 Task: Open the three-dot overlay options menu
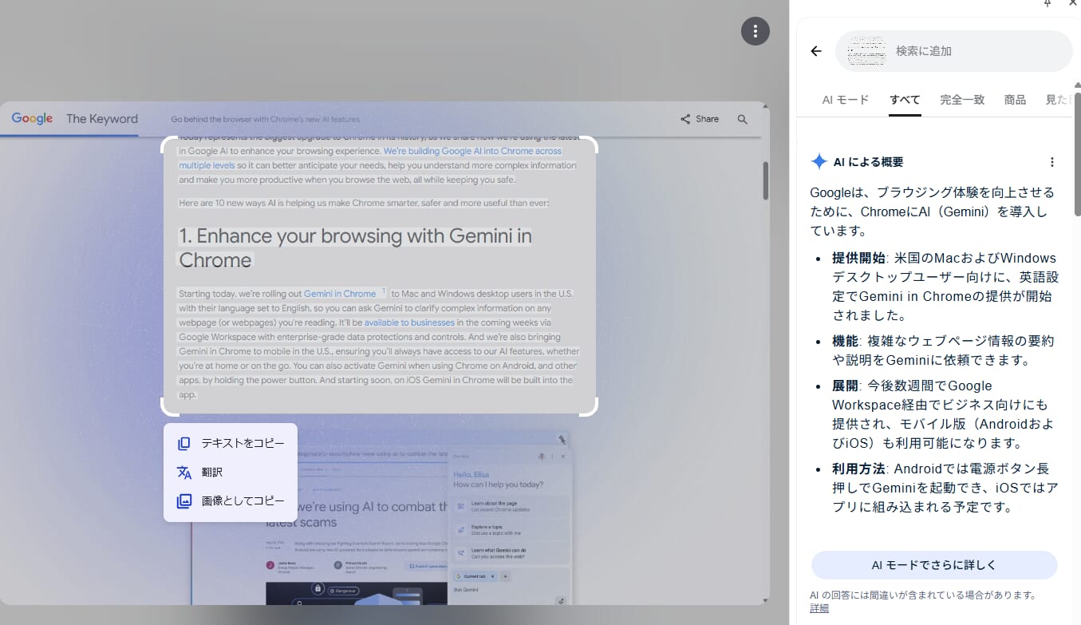point(755,32)
